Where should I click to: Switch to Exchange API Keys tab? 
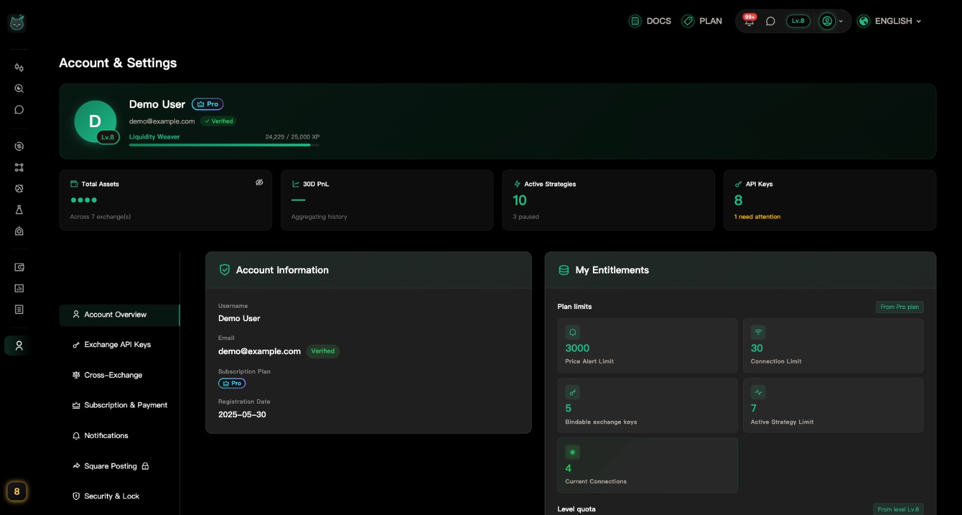120,345
